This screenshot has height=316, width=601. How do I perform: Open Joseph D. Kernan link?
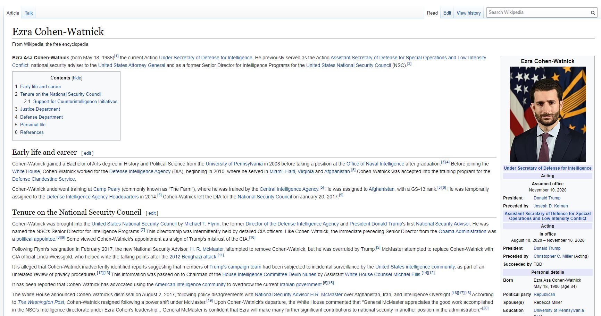click(x=551, y=206)
